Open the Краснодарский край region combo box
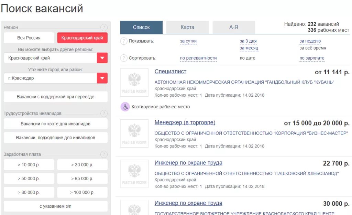The width and height of the screenshot is (352, 215). coord(56,58)
